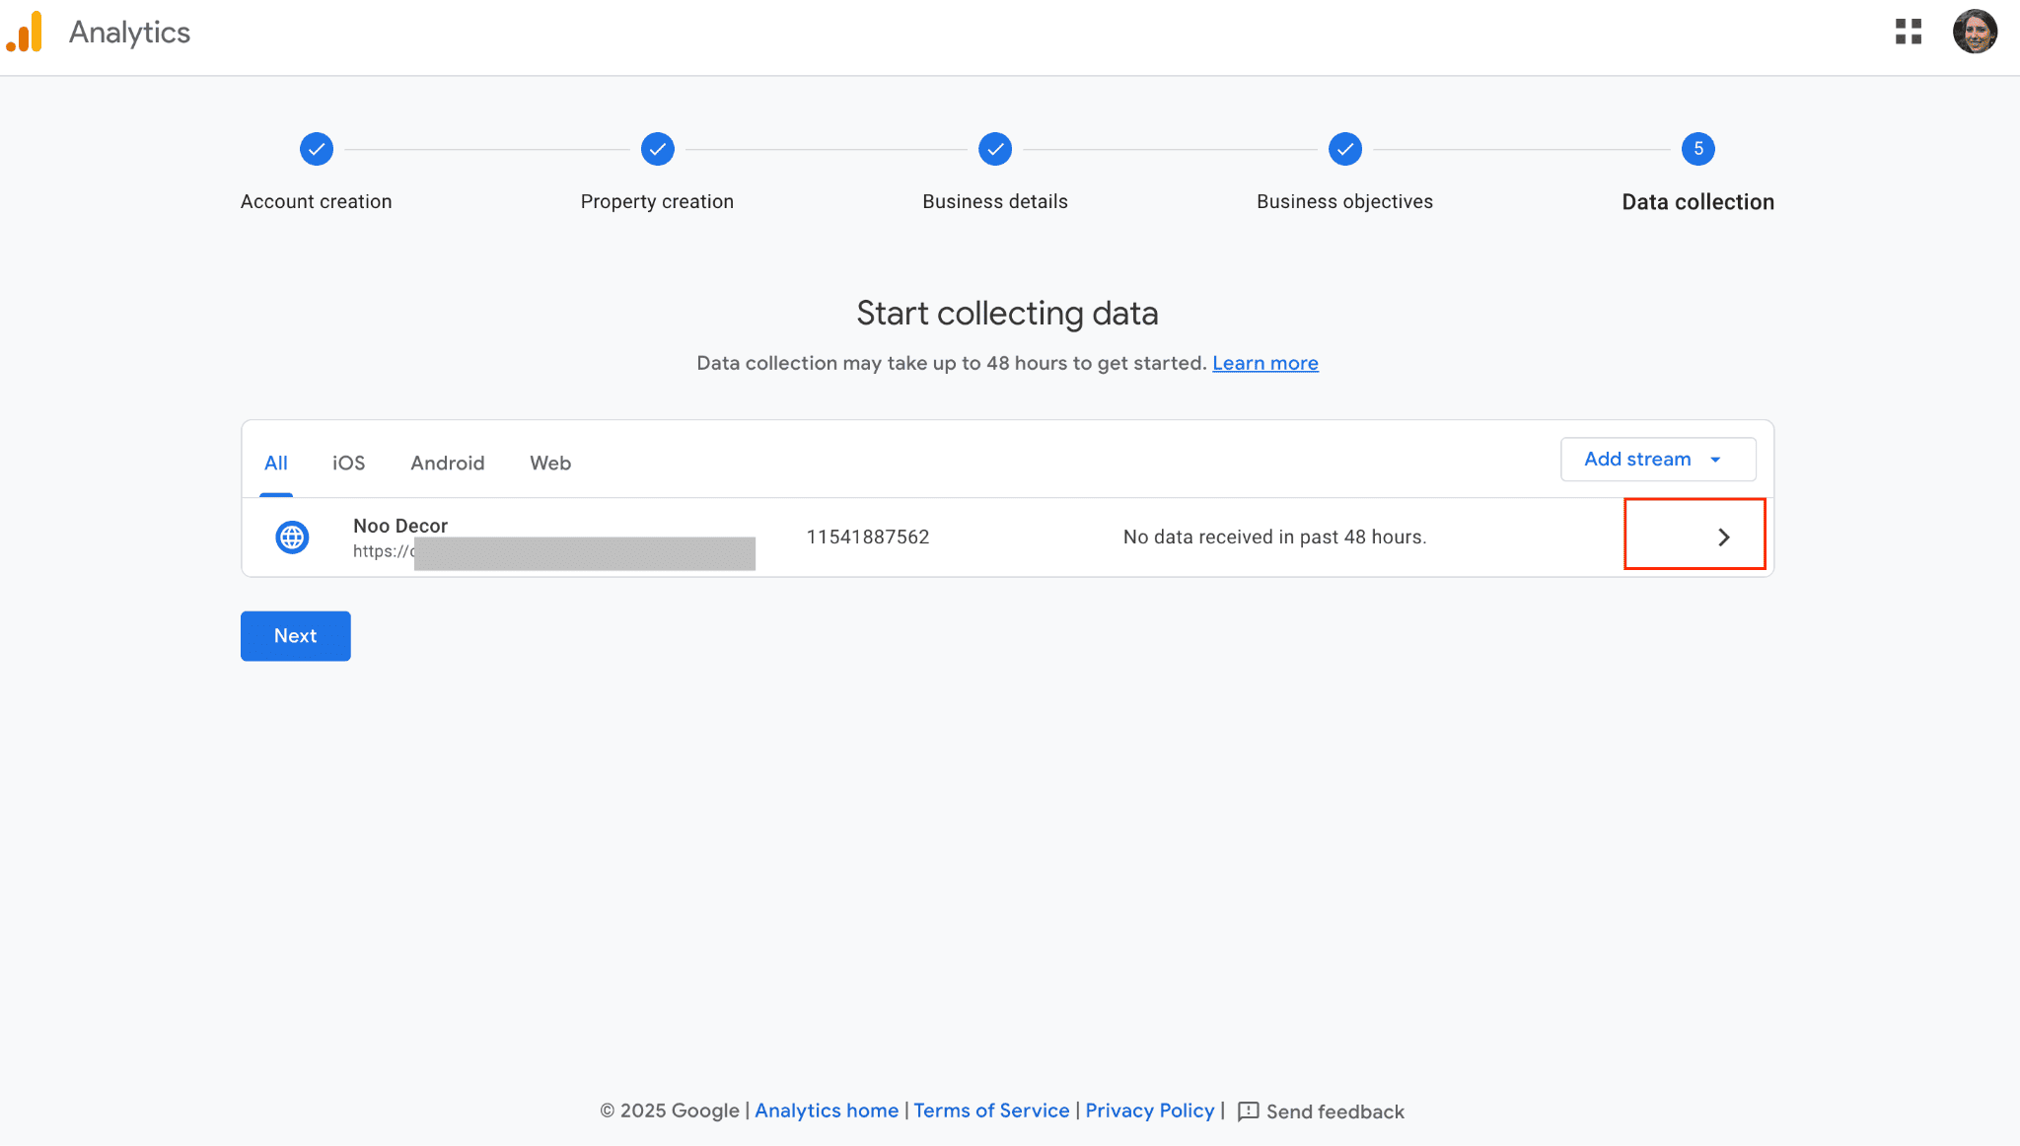The width and height of the screenshot is (2020, 1146).
Task: Click the Account creation checkmark step
Action: (317, 149)
